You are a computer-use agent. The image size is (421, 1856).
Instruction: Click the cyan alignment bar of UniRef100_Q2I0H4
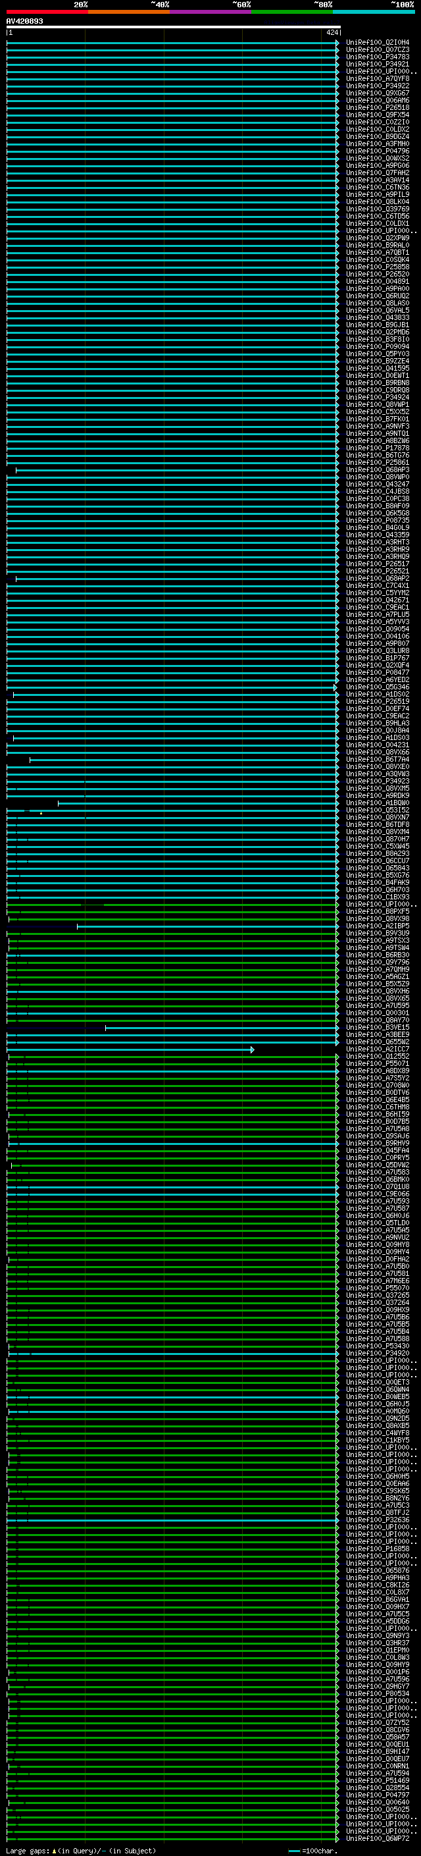click(173, 43)
